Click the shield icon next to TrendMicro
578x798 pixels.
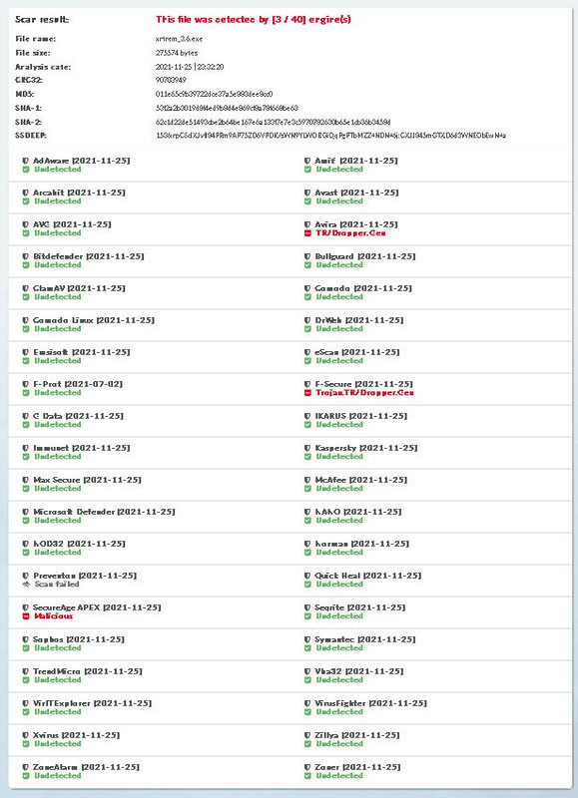tap(26, 671)
